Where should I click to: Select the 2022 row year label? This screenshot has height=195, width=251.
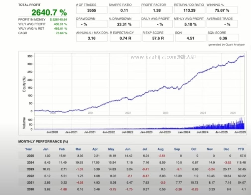coord(30,176)
